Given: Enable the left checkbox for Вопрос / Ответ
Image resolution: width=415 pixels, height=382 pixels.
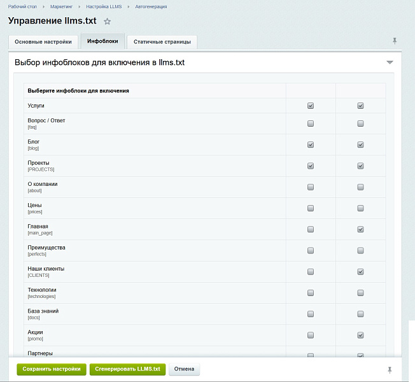Looking at the screenshot, I should point(311,124).
